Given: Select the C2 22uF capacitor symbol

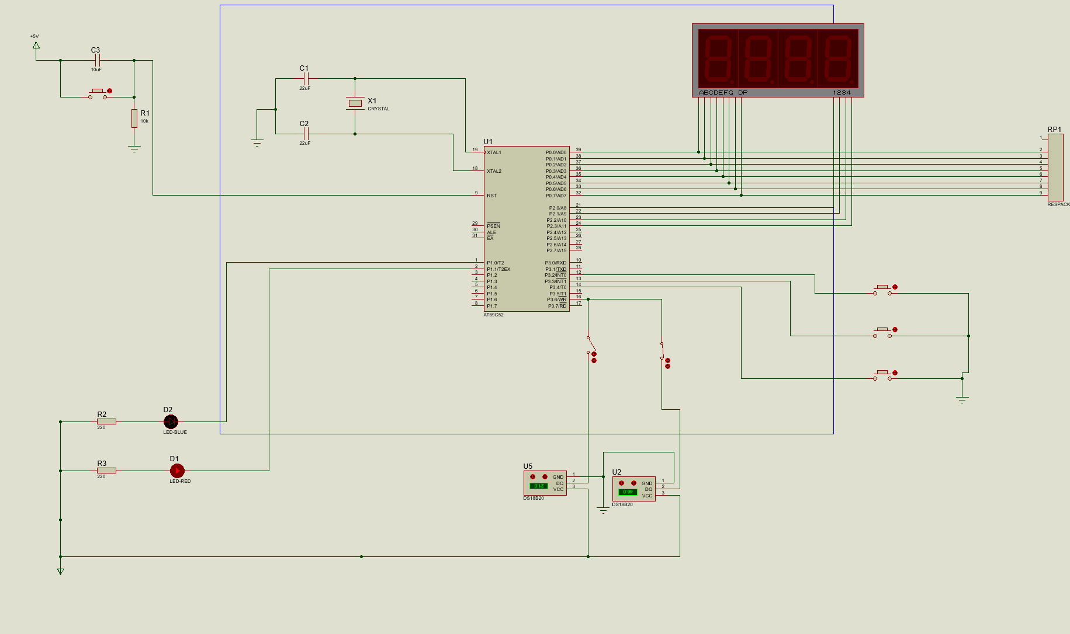Looking at the screenshot, I should point(305,134).
